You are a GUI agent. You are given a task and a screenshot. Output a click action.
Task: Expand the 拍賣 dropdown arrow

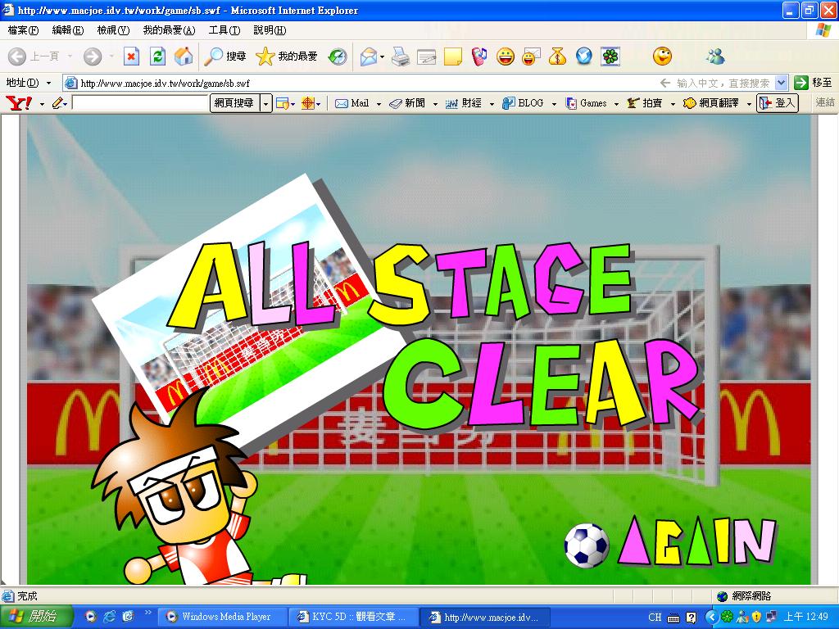[x=673, y=104]
